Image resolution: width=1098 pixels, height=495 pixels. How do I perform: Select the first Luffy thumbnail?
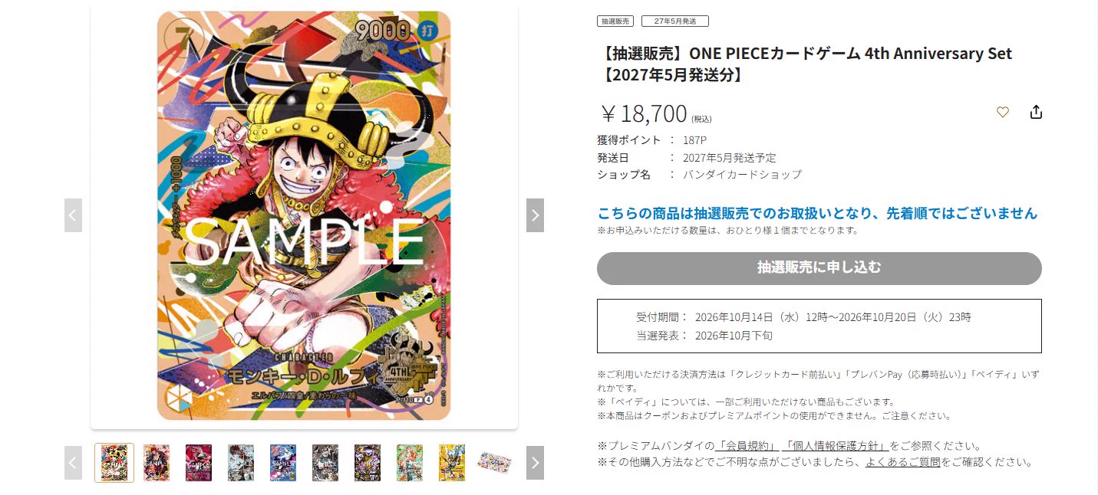pos(114,463)
